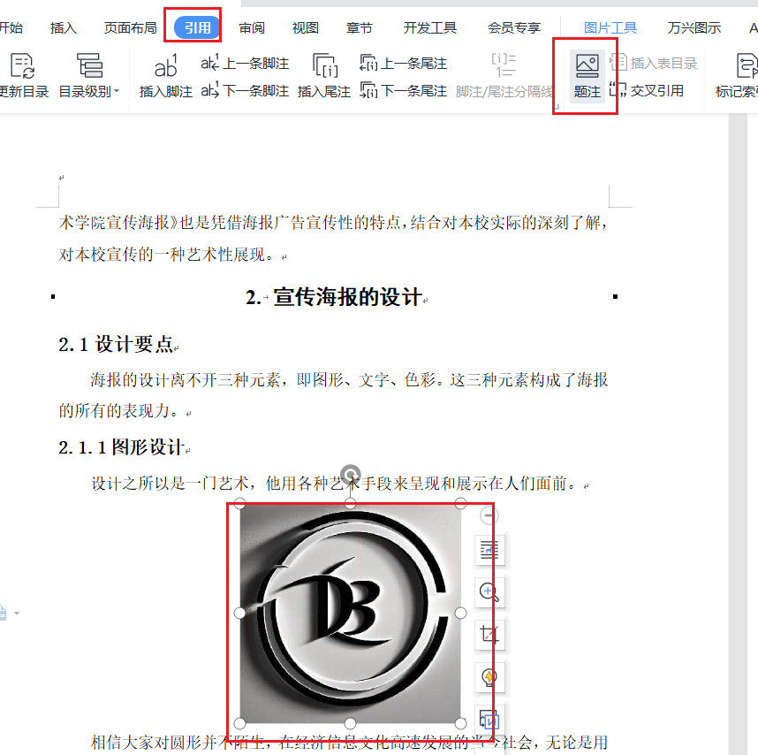Open the layout options icon beside the image
The image size is (758, 755).
click(x=489, y=550)
